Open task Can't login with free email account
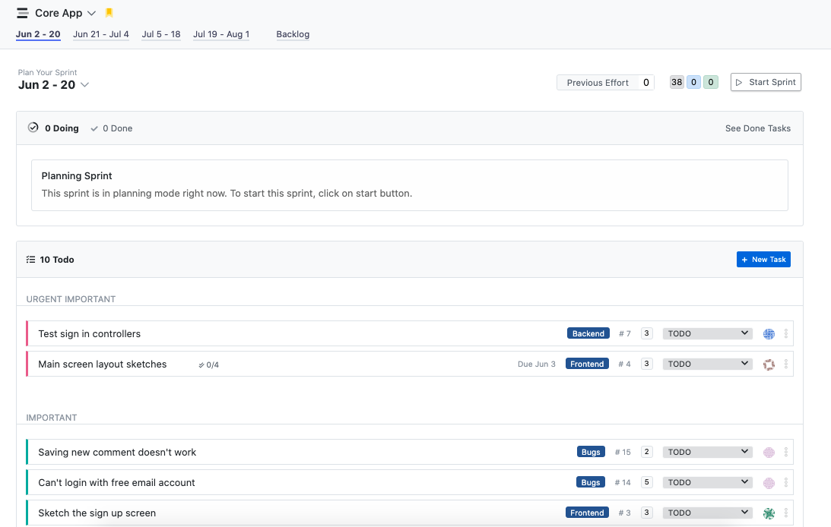This screenshot has height=527, width=831. pos(116,482)
